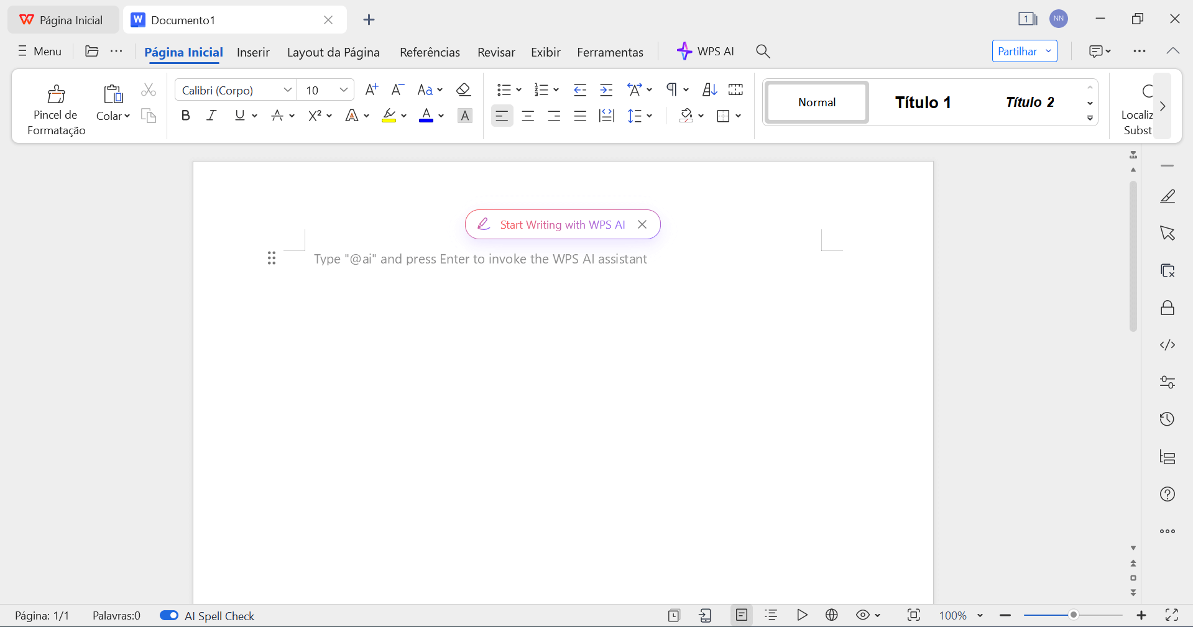The height and width of the screenshot is (627, 1193).
Task: Open the history clock icon in sidebar
Action: click(1168, 419)
